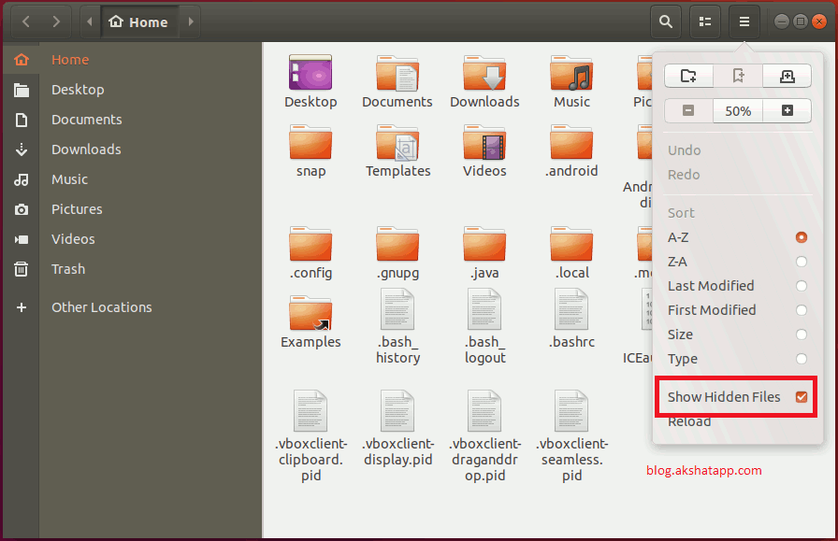Open the hamburger menu
Image resolution: width=838 pixels, height=541 pixels.
[744, 21]
